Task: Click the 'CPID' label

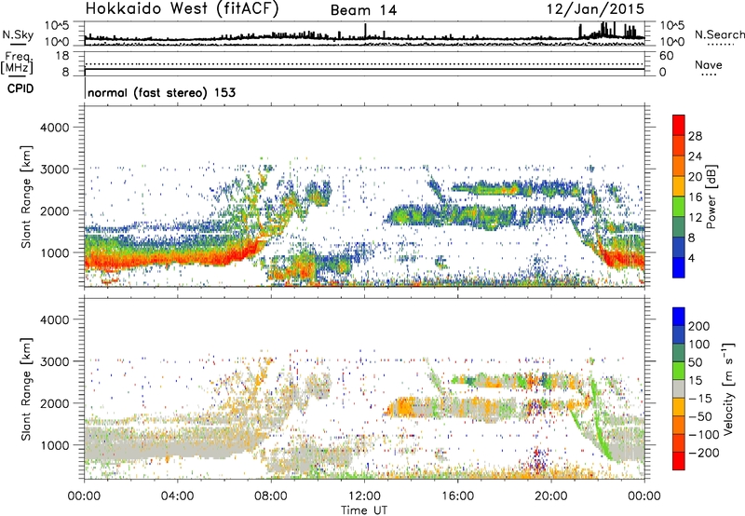Action: point(20,88)
